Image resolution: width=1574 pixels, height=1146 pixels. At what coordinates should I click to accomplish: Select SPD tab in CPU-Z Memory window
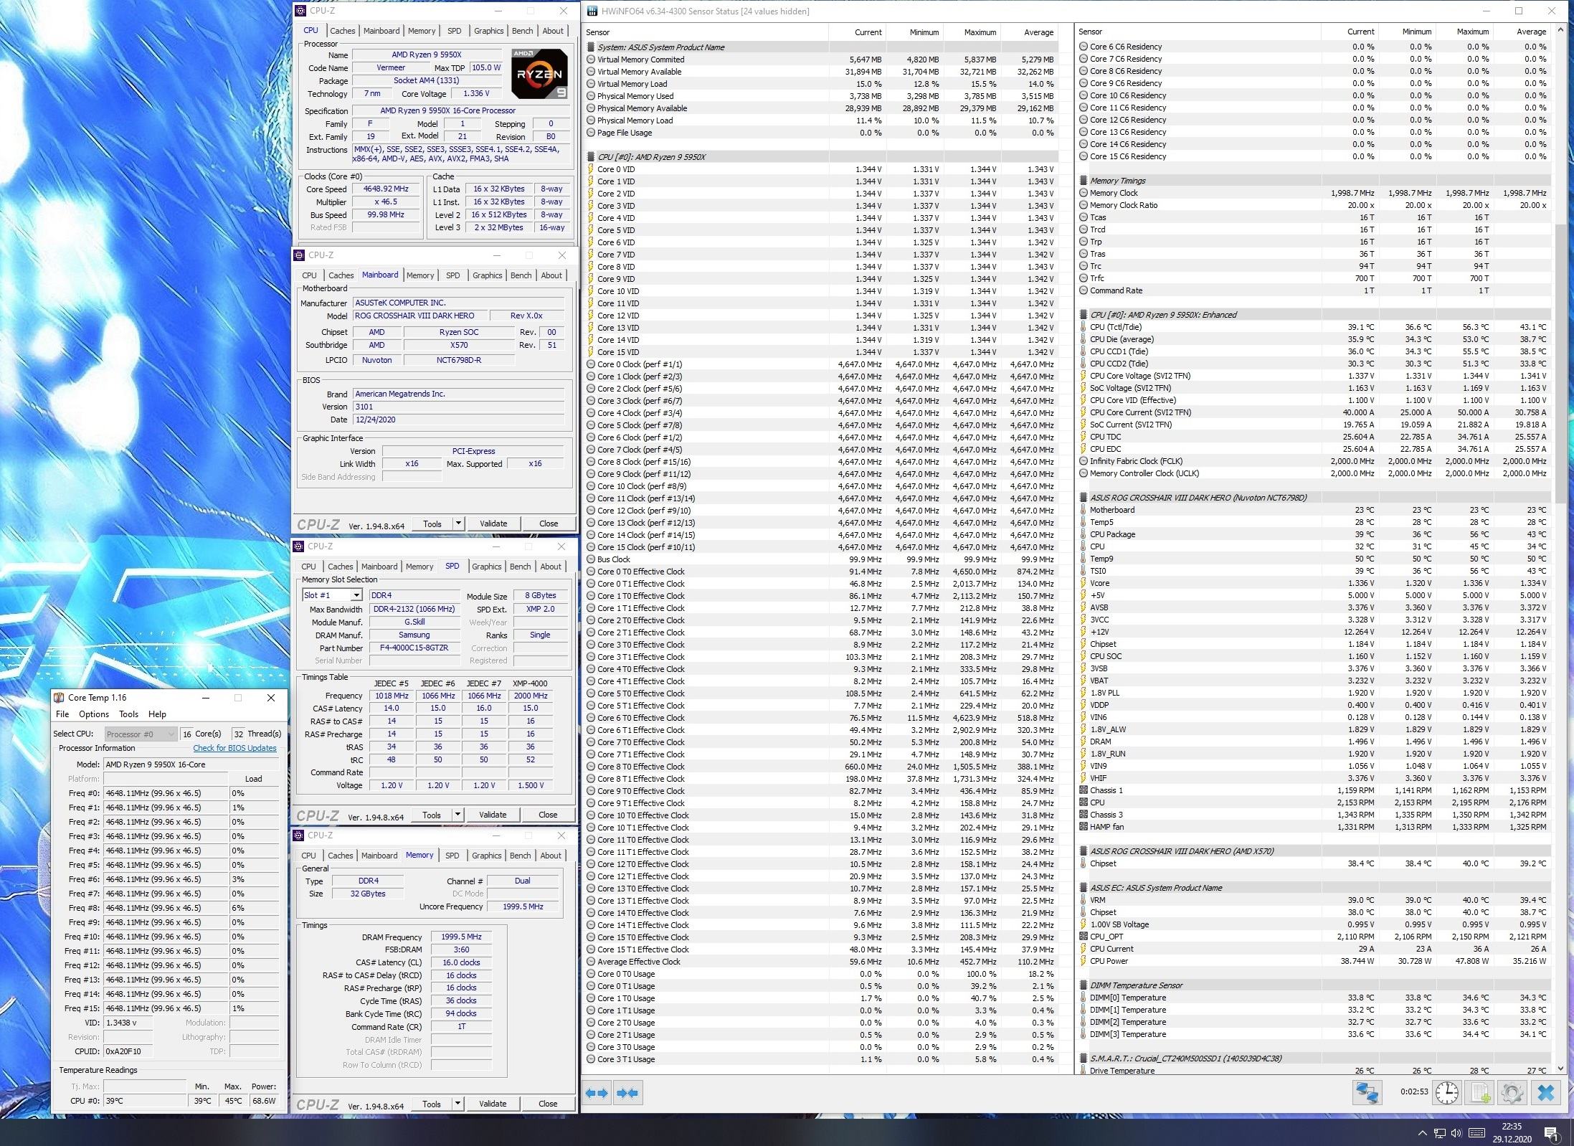point(452,856)
